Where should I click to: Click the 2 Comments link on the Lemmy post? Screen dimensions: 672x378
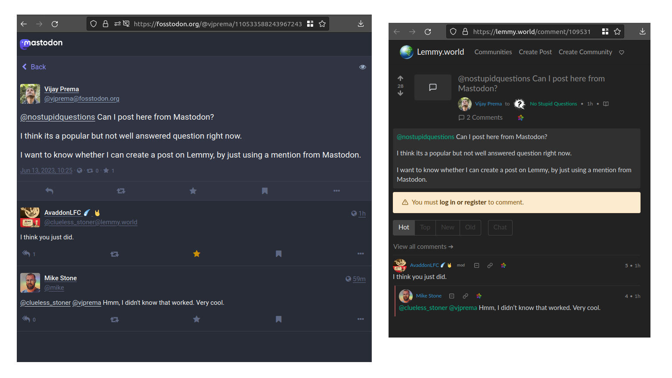(481, 118)
